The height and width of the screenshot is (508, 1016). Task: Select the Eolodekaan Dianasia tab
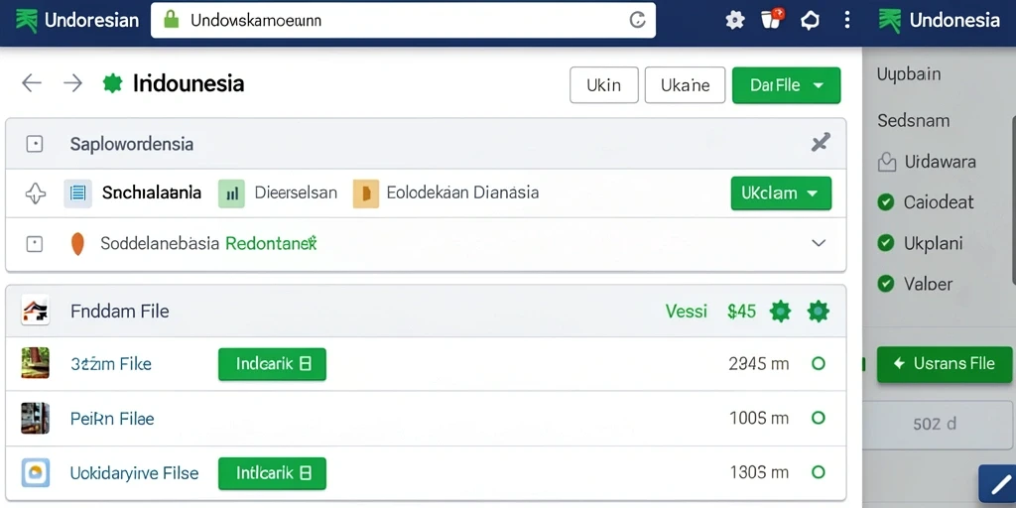[462, 193]
